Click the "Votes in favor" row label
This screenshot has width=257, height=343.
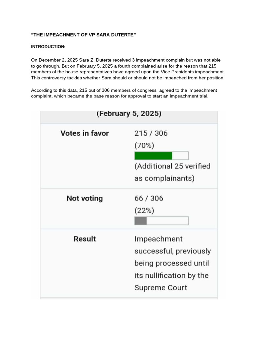click(x=85, y=133)
